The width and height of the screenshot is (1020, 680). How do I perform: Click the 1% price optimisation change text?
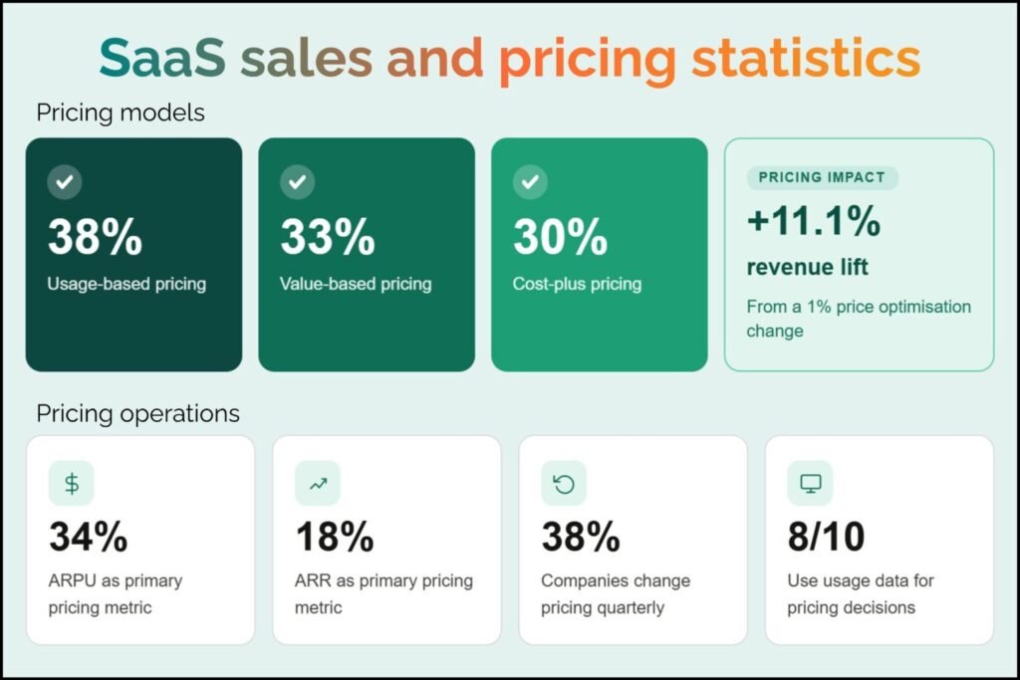pyautogui.click(x=858, y=319)
